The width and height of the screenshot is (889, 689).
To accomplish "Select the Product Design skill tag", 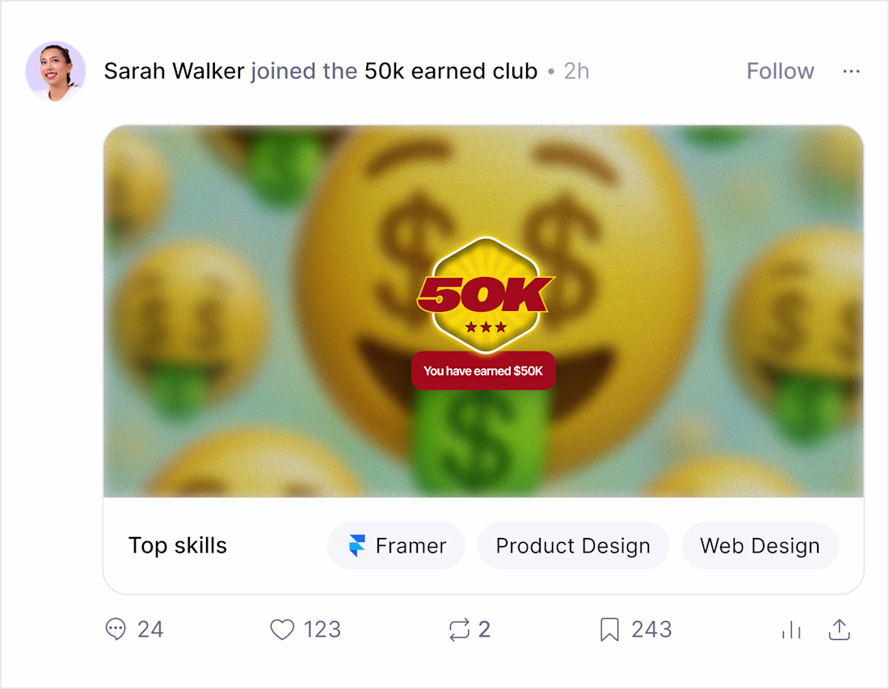I will (x=573, y=546).
